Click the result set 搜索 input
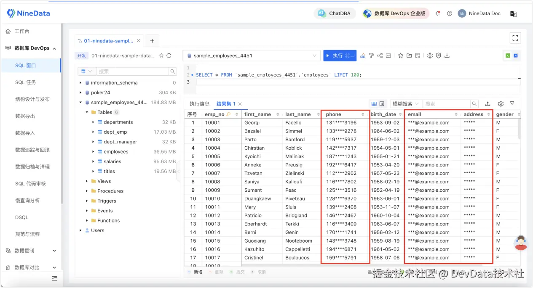 point(446,103)
